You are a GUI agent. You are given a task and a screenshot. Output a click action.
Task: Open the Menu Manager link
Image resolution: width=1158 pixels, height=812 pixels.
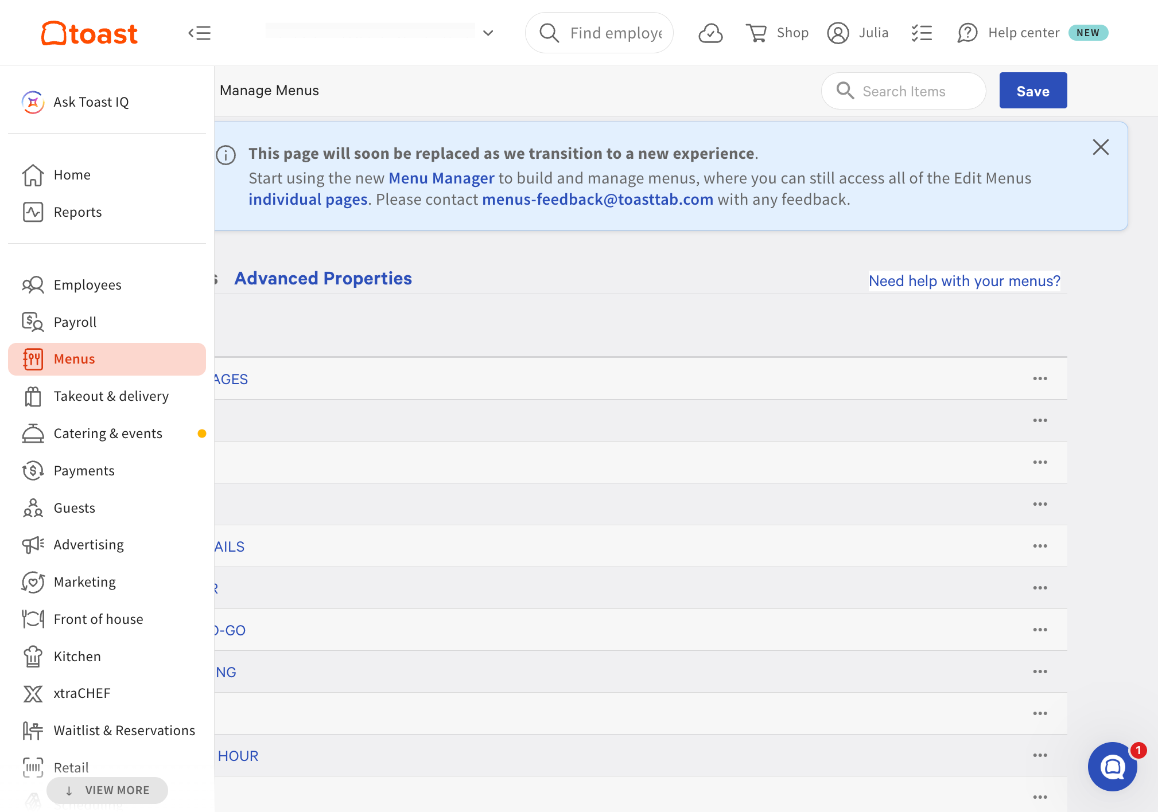[441, 178]
